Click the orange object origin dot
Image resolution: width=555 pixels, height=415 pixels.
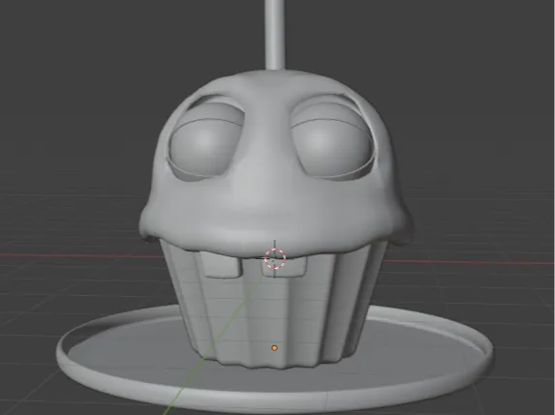pyautogui.click(x=274, y=348)
